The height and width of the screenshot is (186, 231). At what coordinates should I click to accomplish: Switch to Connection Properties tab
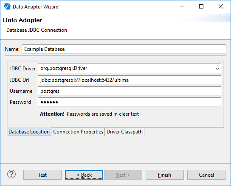78,132
